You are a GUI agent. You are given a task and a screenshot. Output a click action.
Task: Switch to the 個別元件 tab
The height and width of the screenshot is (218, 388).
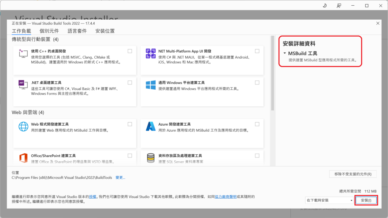pos(49,31)
